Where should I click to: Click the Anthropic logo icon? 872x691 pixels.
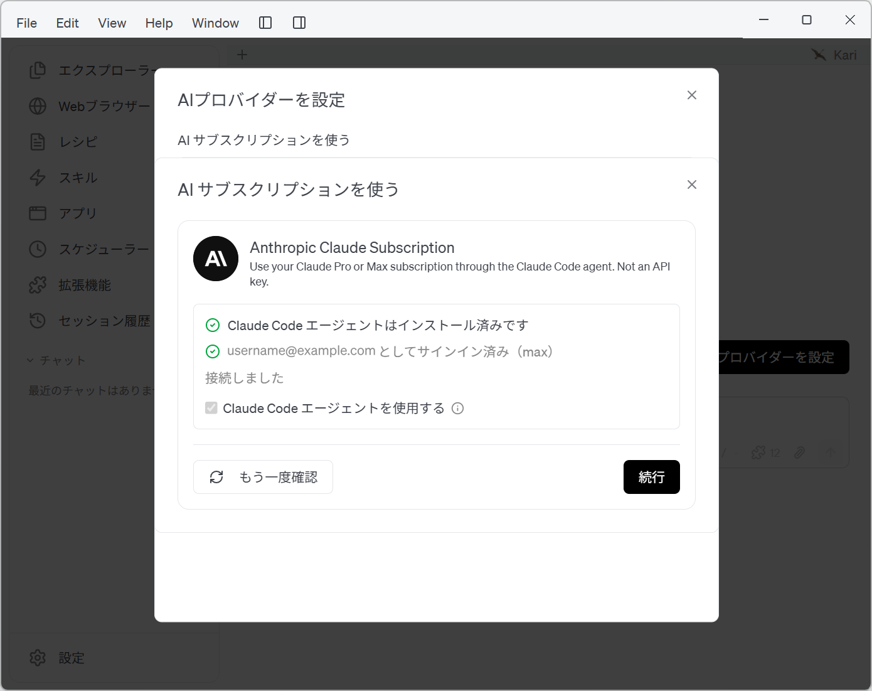216,259
